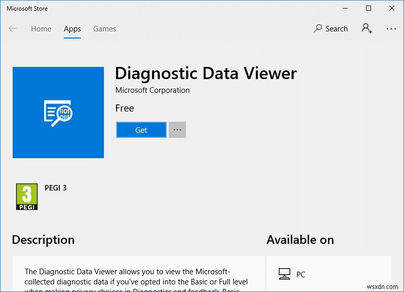Open the account sign-in icon
This screenshot has height=292, width=404.
click(x=366, y=29)
